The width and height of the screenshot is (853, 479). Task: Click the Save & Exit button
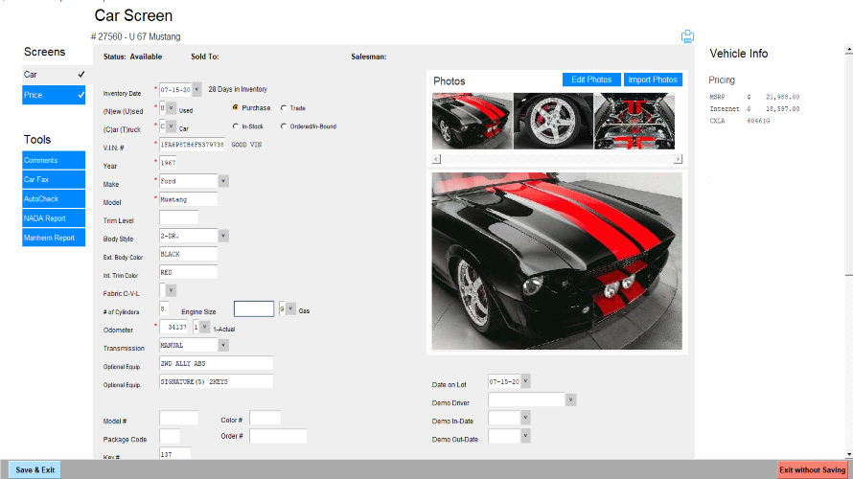(x=35, y=469)
